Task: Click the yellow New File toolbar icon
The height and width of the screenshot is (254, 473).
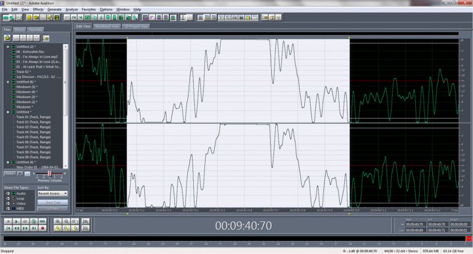Action: click(x=30, y=18)
